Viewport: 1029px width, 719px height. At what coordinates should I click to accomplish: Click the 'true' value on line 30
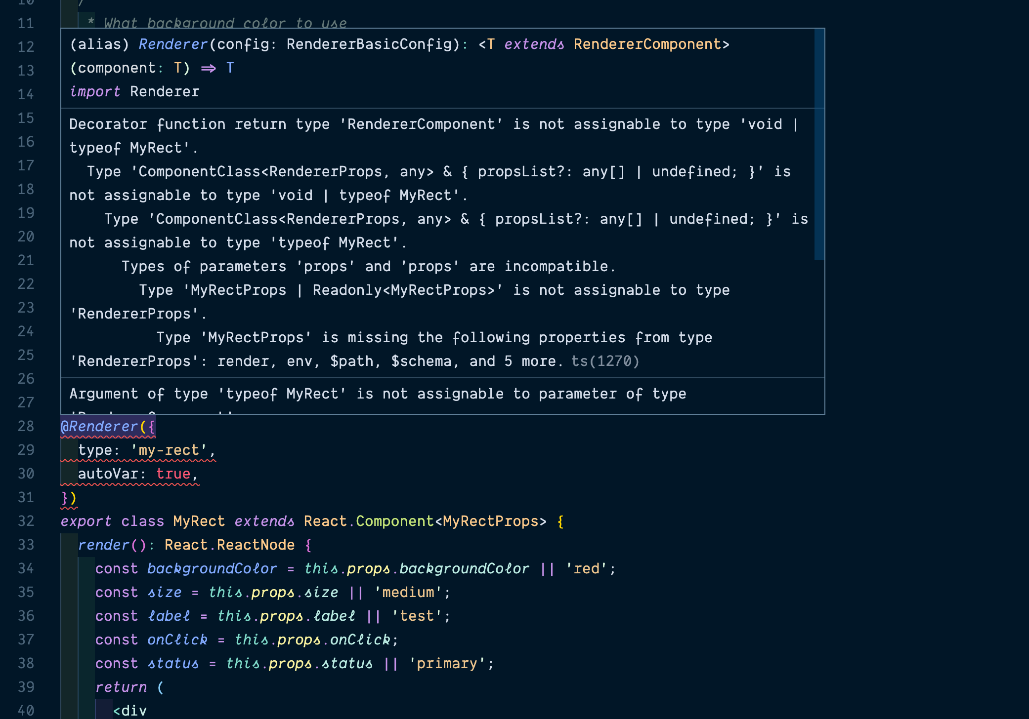coord(173,474)
